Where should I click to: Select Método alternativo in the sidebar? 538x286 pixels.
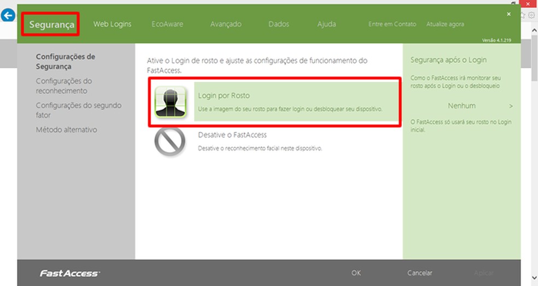[x=66, y=129]
